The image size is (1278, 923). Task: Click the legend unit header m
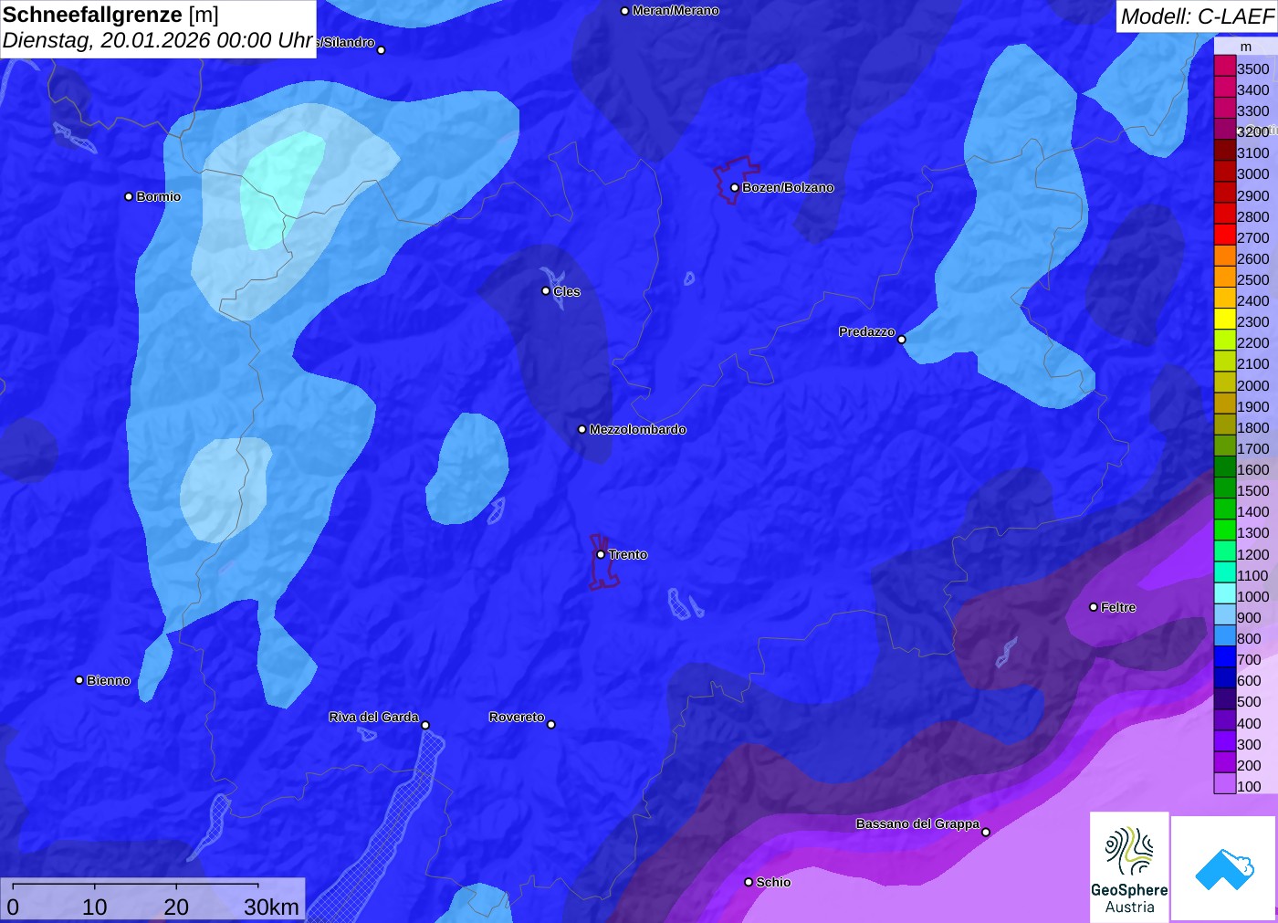(x=1245, y=47)
